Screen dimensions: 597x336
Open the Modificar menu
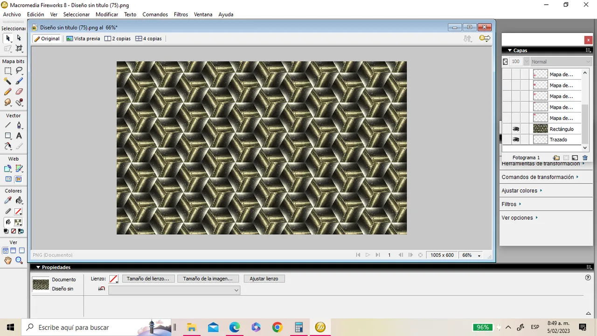[107, 14]
